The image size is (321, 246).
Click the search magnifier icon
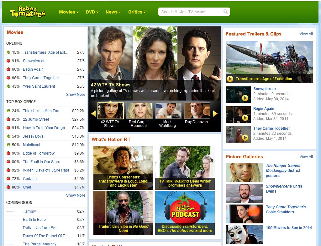[x=225, y=12]
